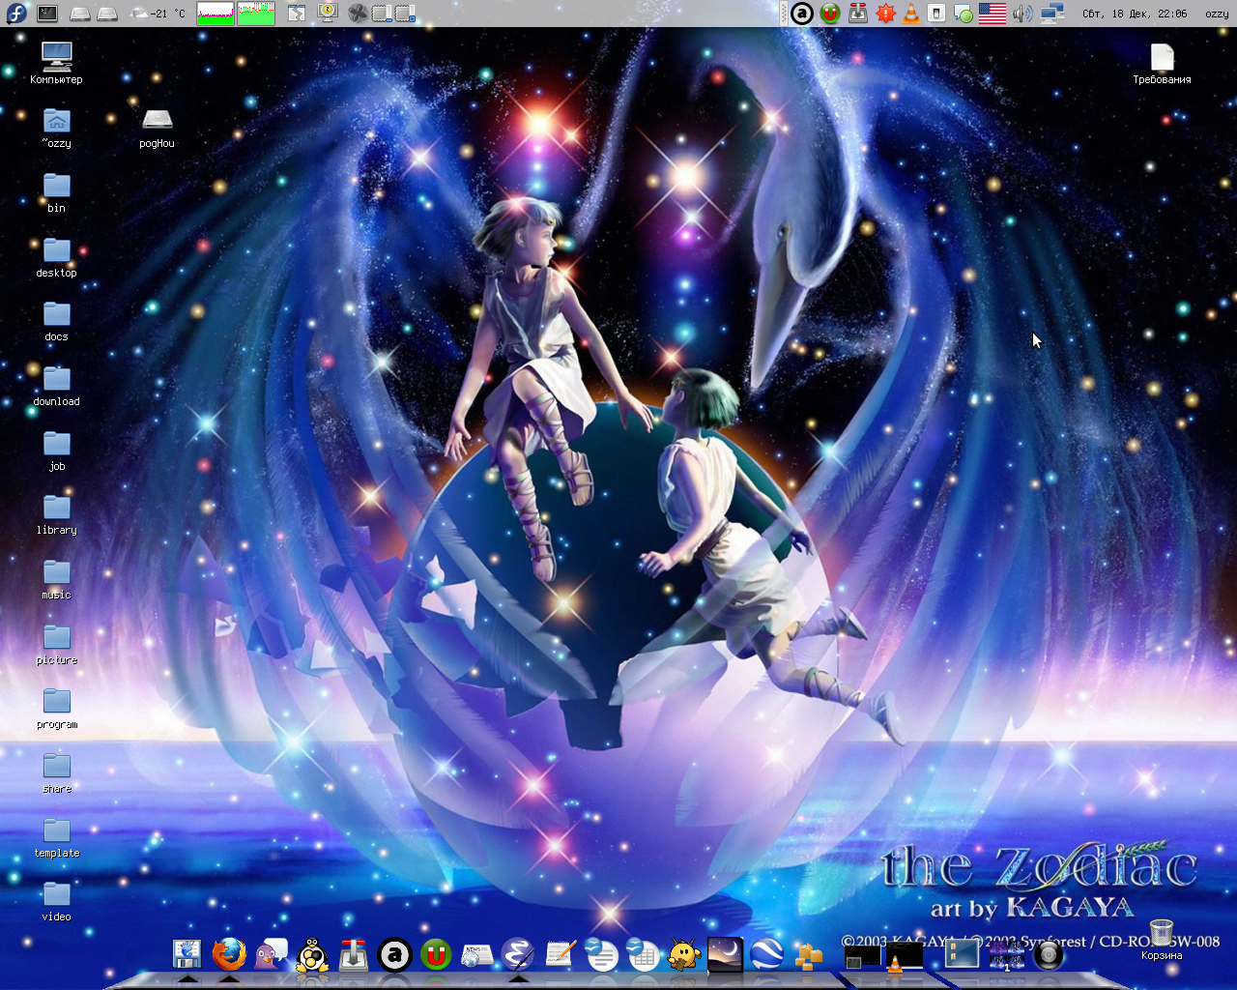Select the share folder
The image size is (1237, 990).
tap(56, 773)
